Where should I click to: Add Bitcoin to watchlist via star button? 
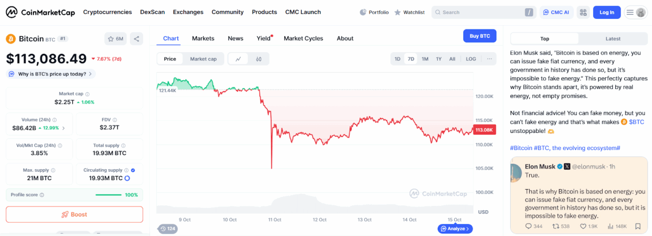pos(116,39)
